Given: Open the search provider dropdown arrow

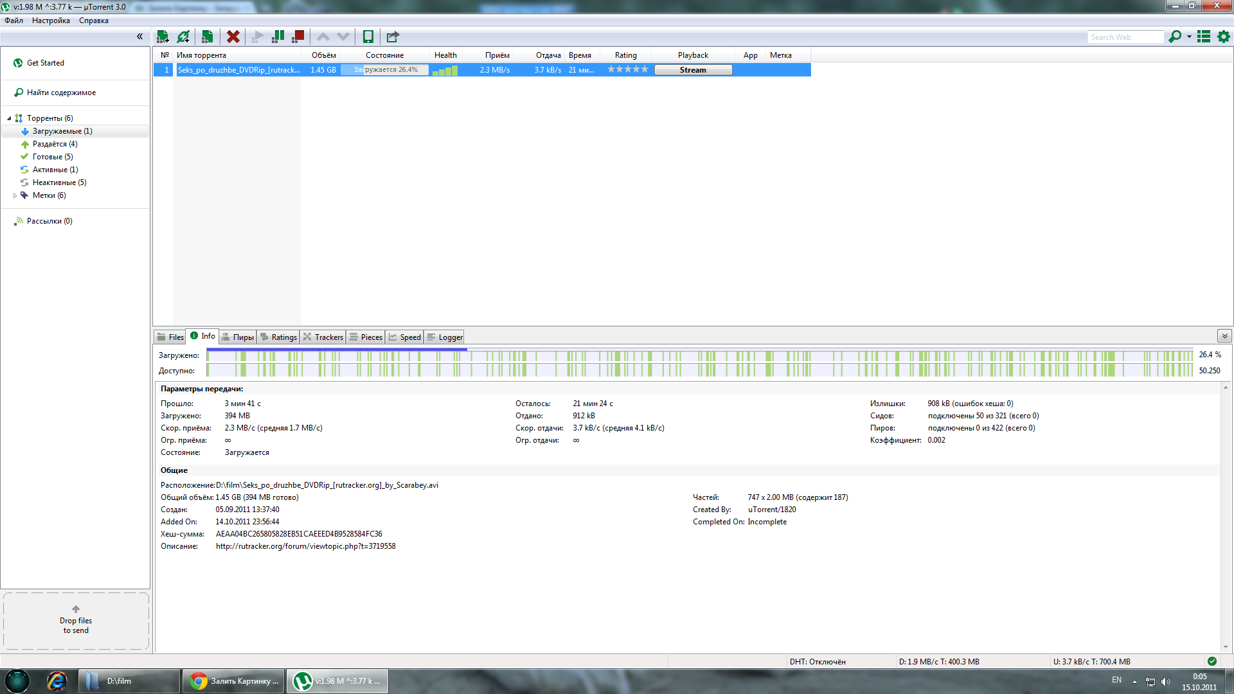Looking at the screenshot, I should coord(1189,37).
